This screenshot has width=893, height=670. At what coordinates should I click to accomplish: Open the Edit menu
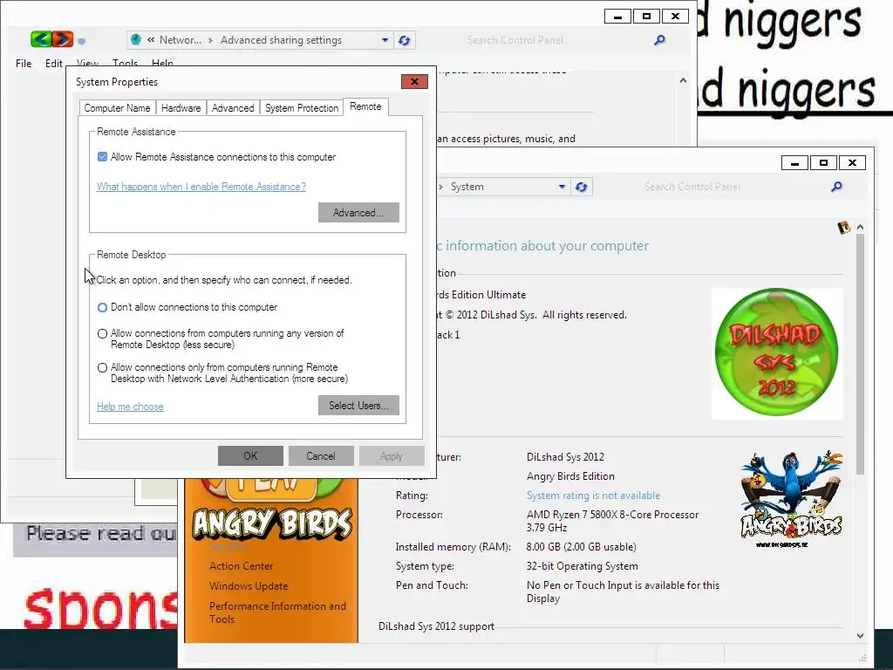54,63
